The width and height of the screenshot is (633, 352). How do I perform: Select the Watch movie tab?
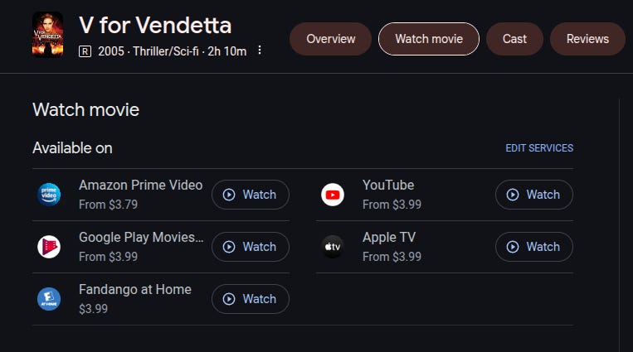429,39
